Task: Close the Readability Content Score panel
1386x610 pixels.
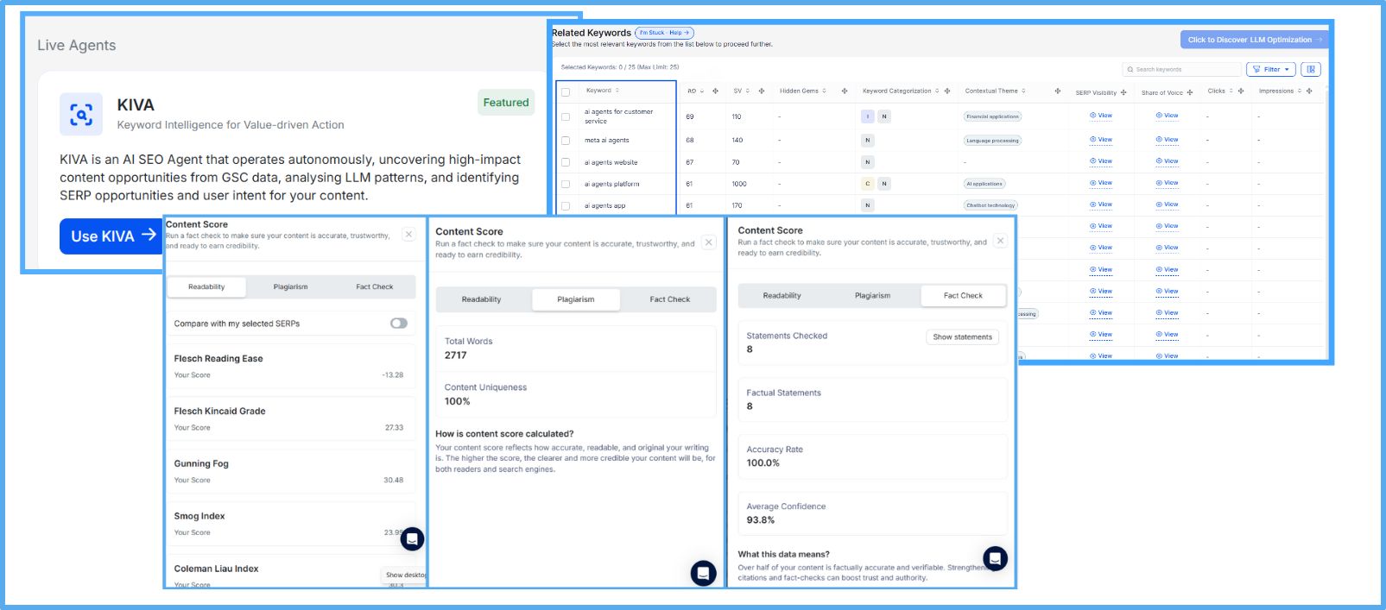Action: click(409, 235)
